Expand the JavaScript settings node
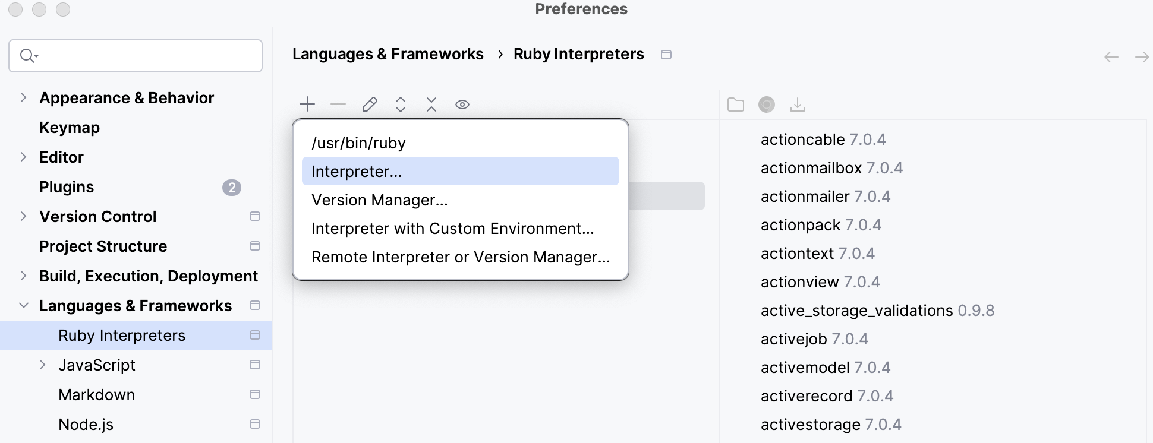Viewport: 1153px width, 443px height. [42, 365]
